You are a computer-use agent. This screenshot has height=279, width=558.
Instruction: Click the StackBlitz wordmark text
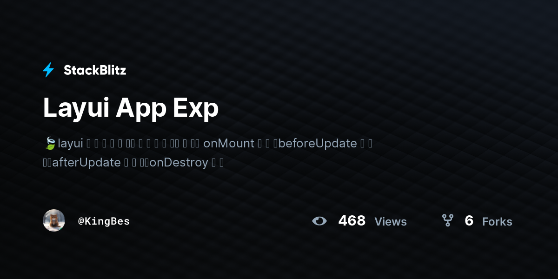point(95,70)
